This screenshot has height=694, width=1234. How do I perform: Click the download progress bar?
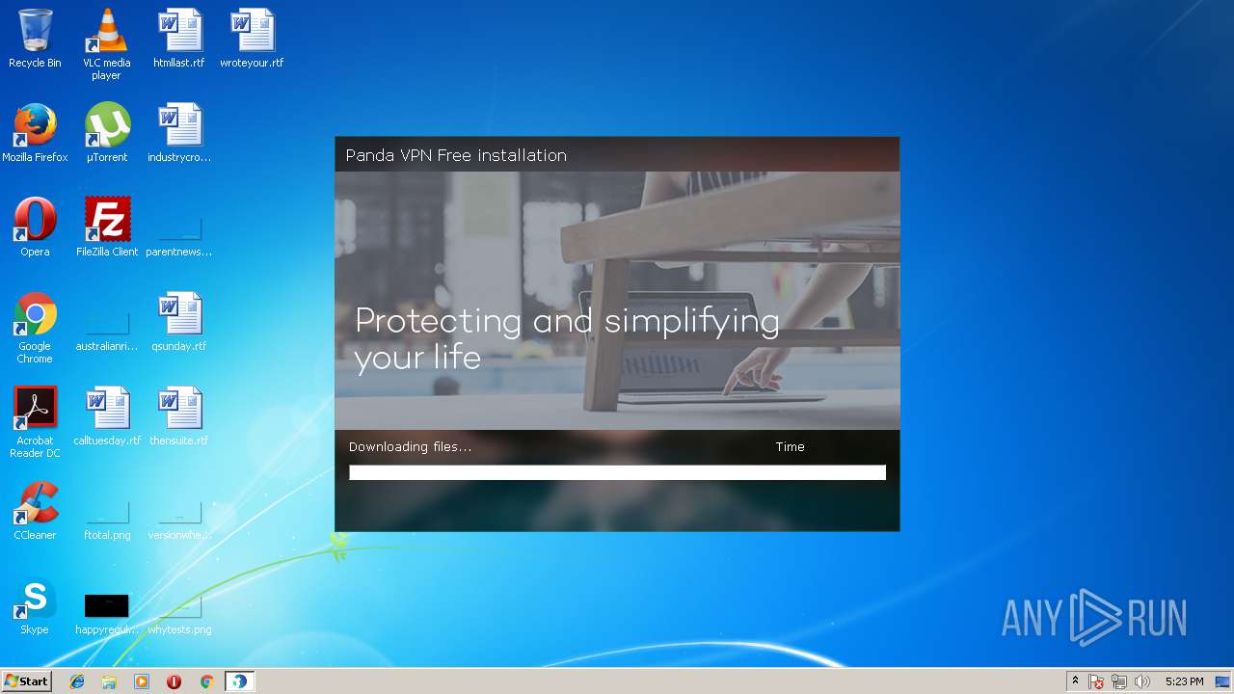[x=617, y=472]
